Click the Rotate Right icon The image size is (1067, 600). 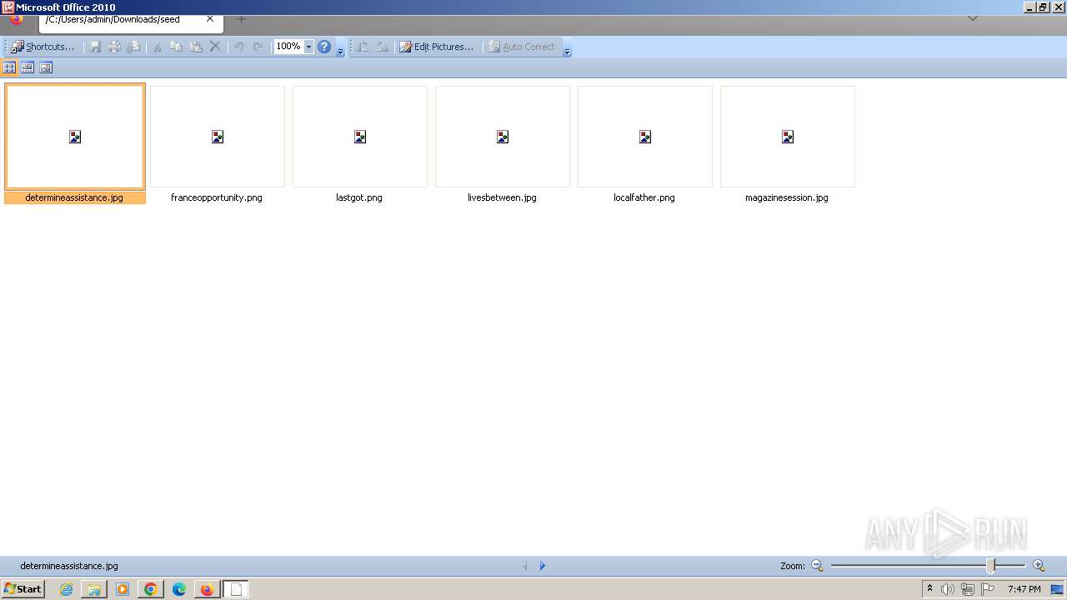(x=382, y=47)
